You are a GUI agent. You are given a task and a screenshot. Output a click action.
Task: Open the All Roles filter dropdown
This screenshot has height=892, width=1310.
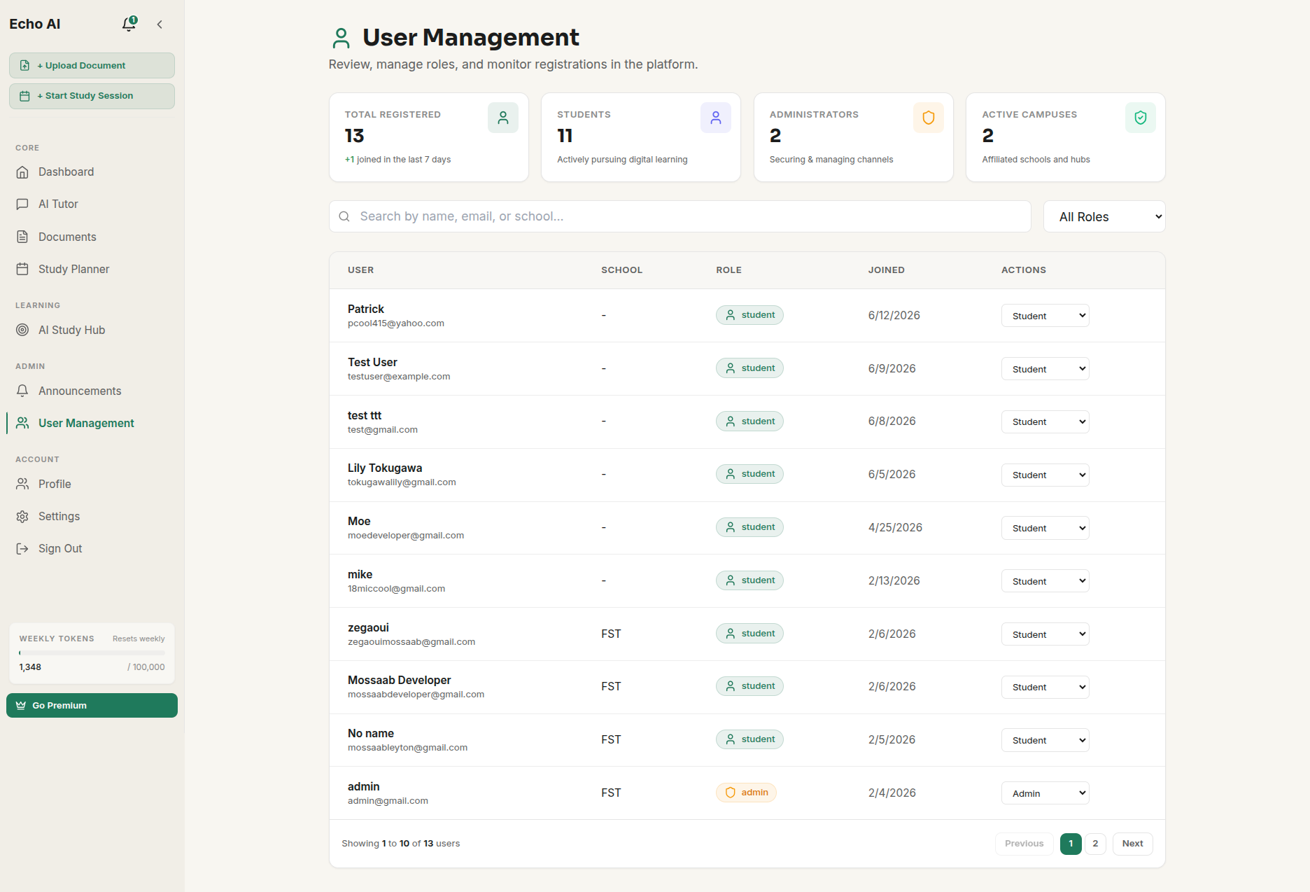point(1104,217)
